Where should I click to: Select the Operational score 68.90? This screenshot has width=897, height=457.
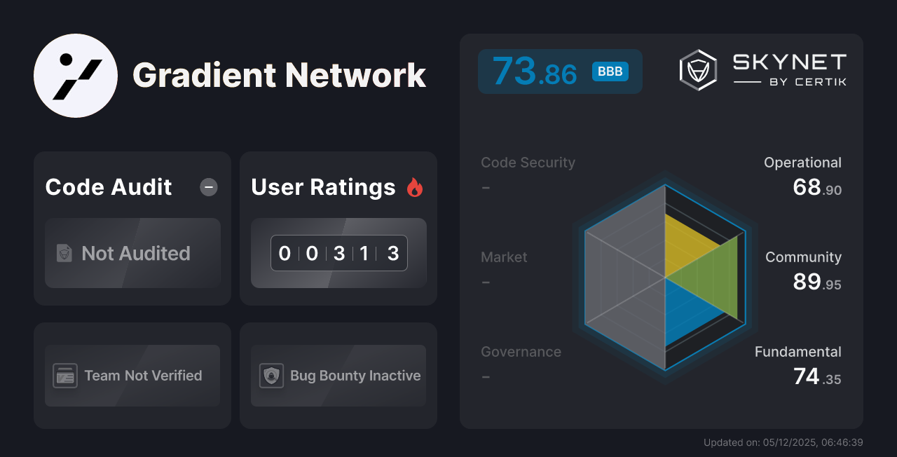click(x=817, y=188)
